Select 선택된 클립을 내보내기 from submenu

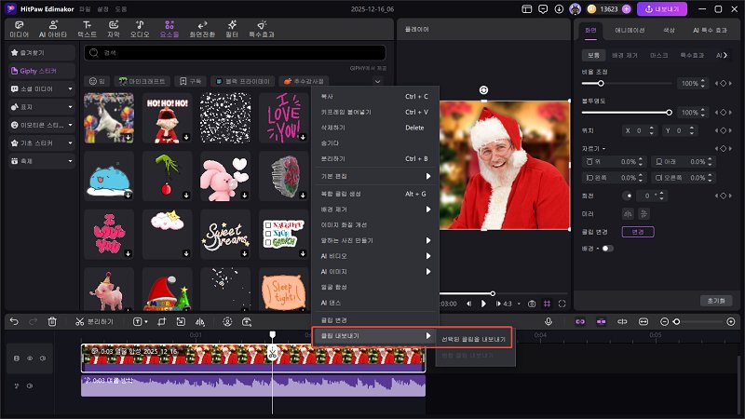click(x=474, y=340)
